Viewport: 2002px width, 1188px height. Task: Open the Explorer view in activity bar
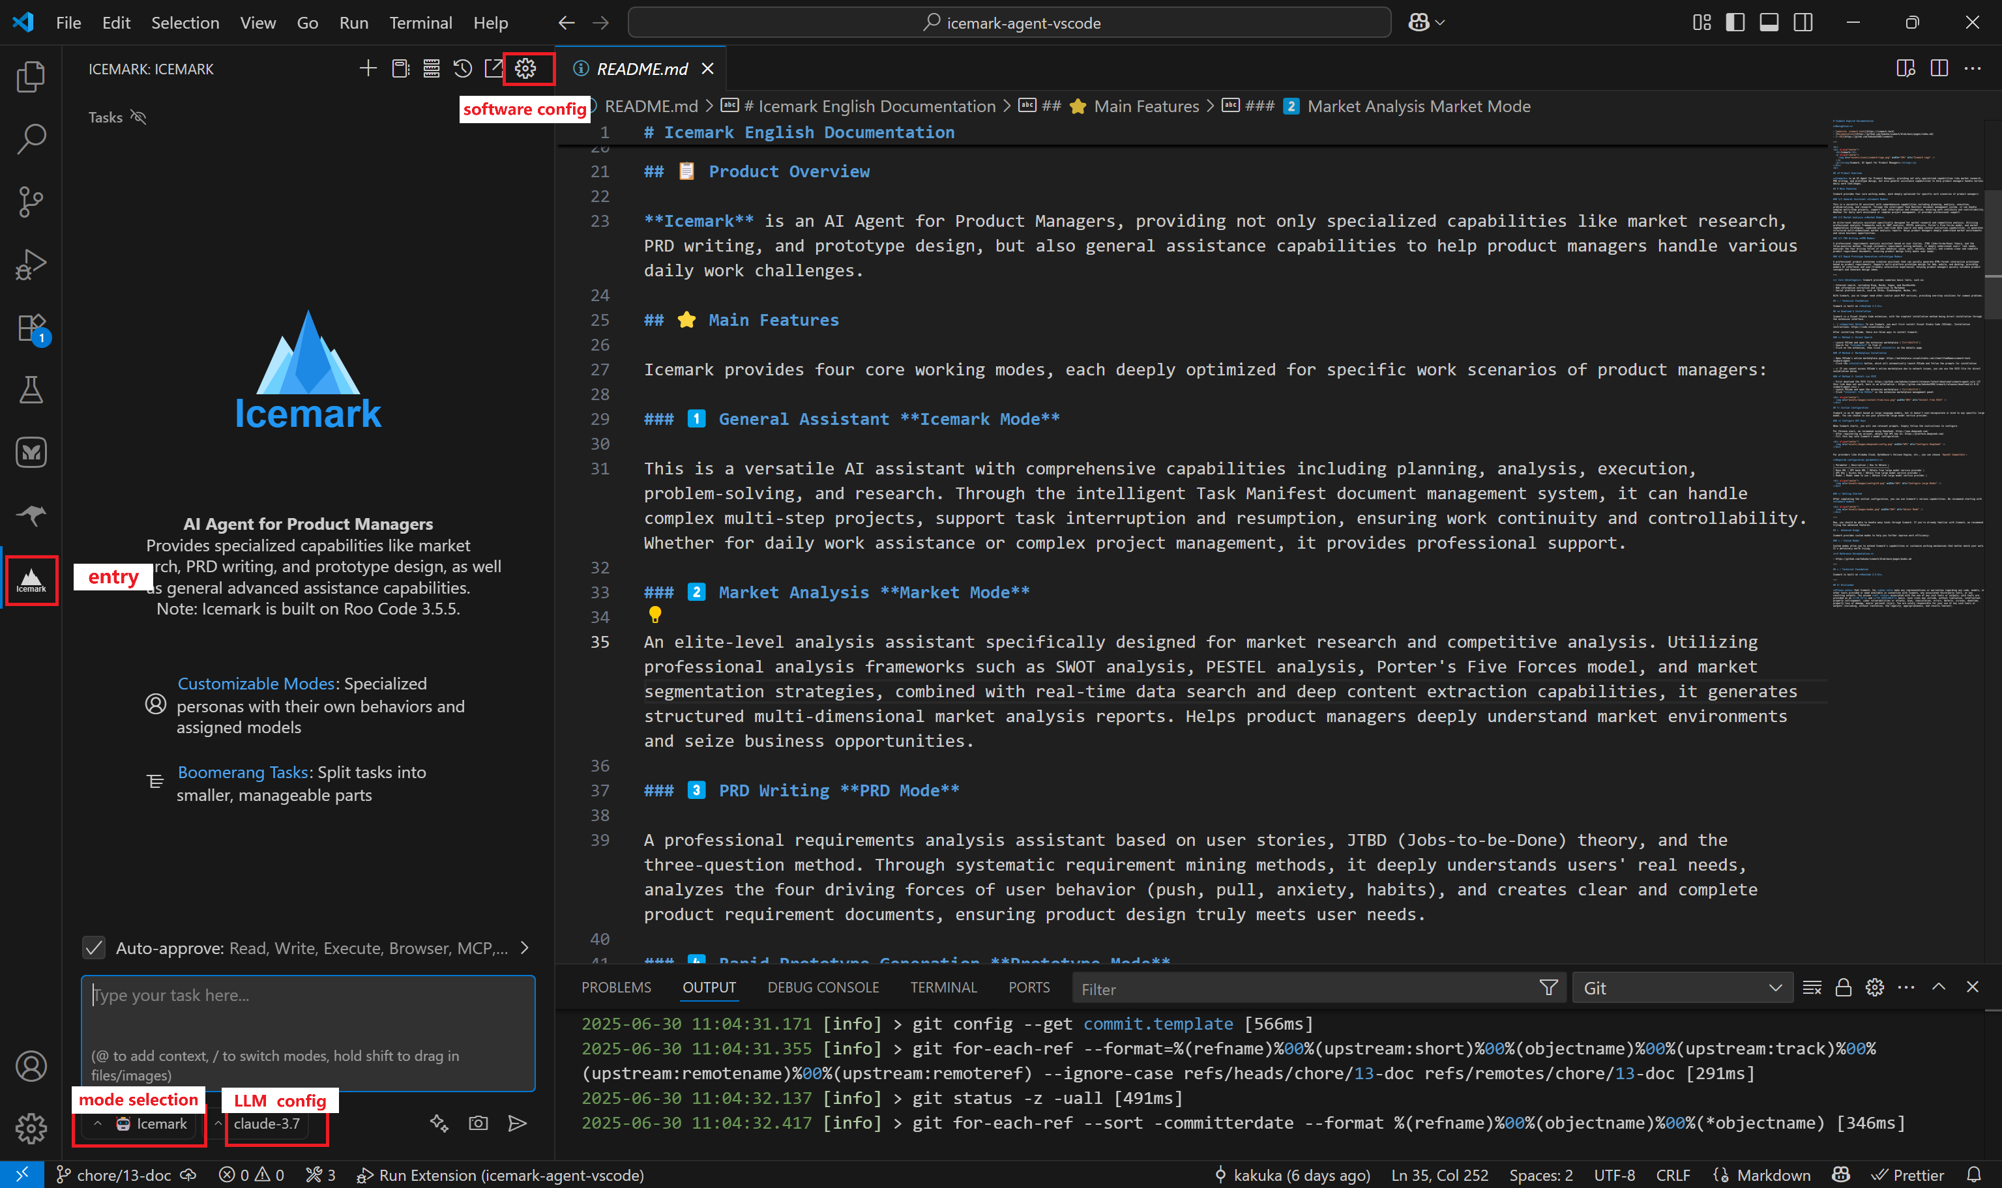[x=31, y=76]
